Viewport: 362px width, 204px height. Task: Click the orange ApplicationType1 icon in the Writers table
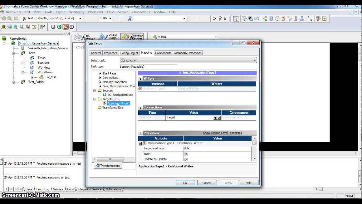coord(140,89)
